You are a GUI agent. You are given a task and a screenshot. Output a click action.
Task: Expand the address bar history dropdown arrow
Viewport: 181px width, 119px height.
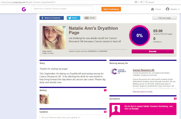click(139, 2)
